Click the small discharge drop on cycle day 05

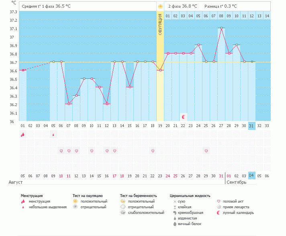click(53, 135)
